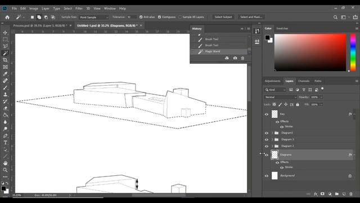The height and width of the screenshot is (203, 360).
Task: Select the Line tool
Action: pos(5,157)
